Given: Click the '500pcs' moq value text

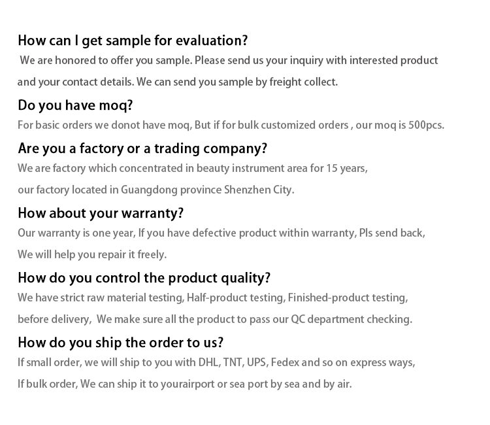Looking at the screenshot, I should [x=426, y=125].
